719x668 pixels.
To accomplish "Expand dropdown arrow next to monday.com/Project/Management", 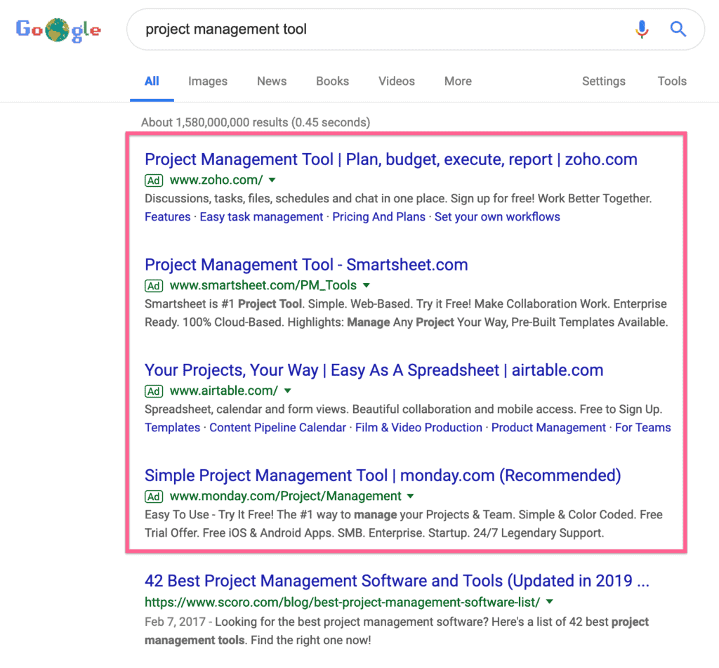I will (x=410, y=496).
